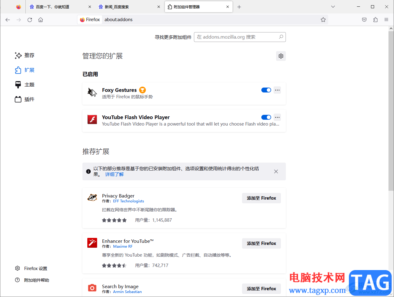Image resolution: width=394 pixels, height=297 pixels.
Task: Go back using the back arrow
Action: click(8, 20)
